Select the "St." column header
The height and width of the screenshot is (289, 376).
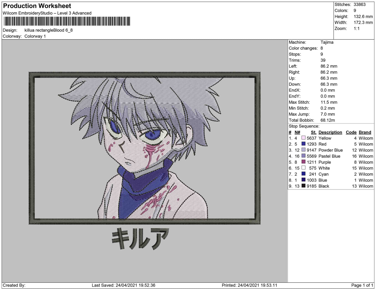pyautogui.click(x=314, y=132)
